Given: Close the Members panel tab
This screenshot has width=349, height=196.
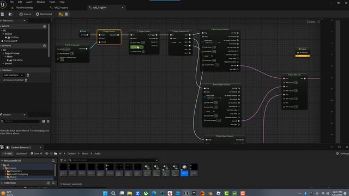Looking at the screenshot, I should (24, 21).
